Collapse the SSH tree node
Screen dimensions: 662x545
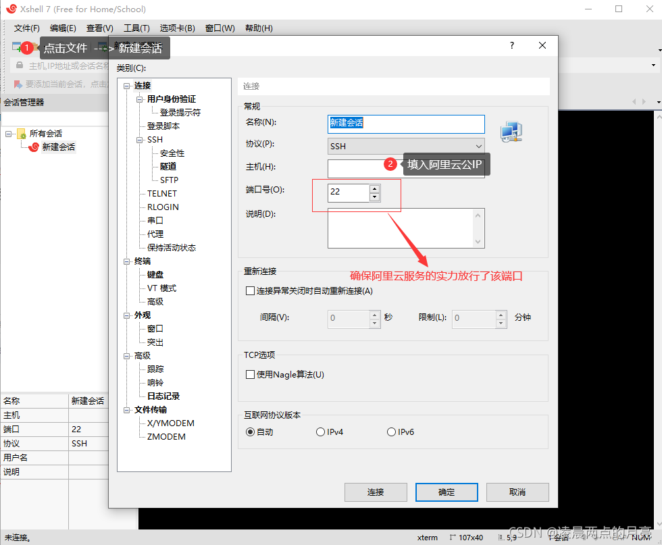pyautogui.click(x=139, y=140)
